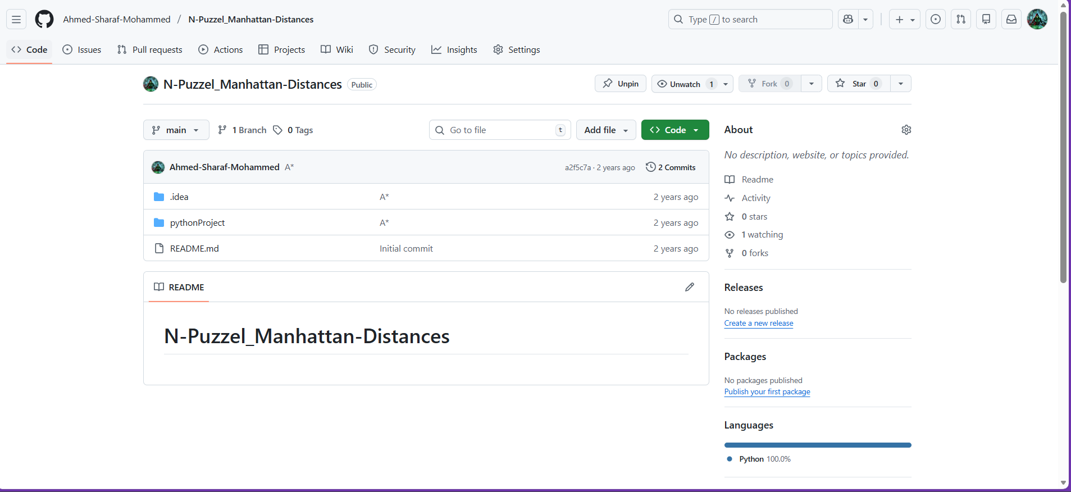Switch to the Insights tab
The width and height of the screenshot is (1071, 492).
[x=454, y=49]
